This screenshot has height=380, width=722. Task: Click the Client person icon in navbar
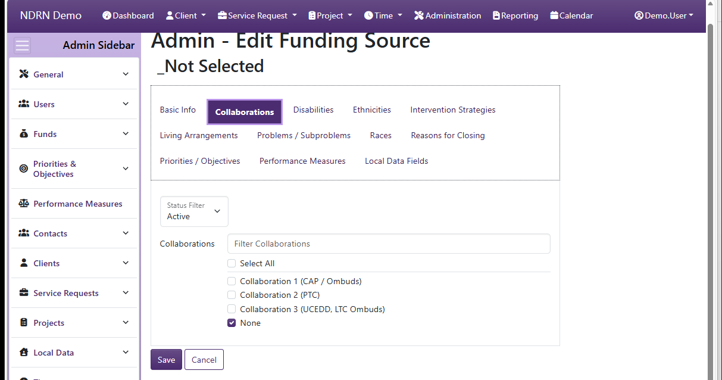(170, 15)
